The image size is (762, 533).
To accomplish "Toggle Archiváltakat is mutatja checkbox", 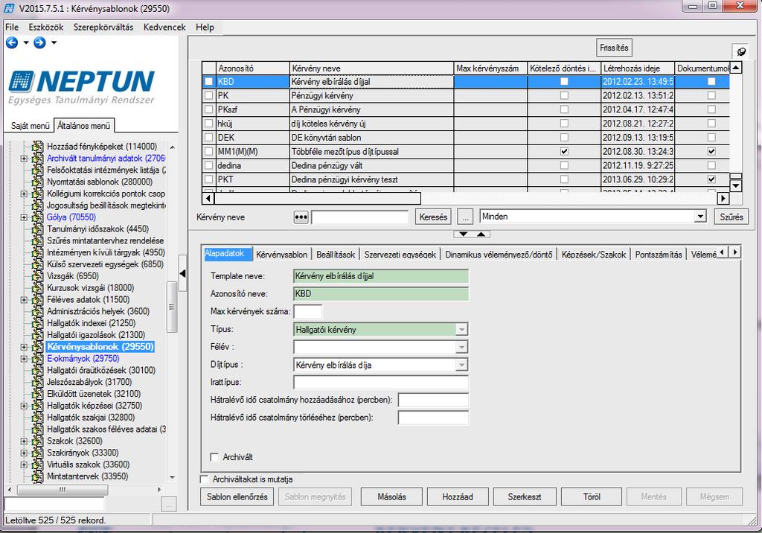I will click(204, 479).
